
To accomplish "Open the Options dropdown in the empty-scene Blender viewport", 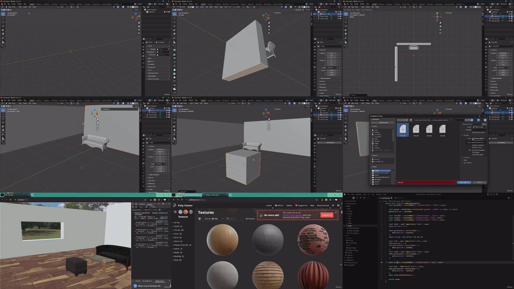I will tap(137, 10).
